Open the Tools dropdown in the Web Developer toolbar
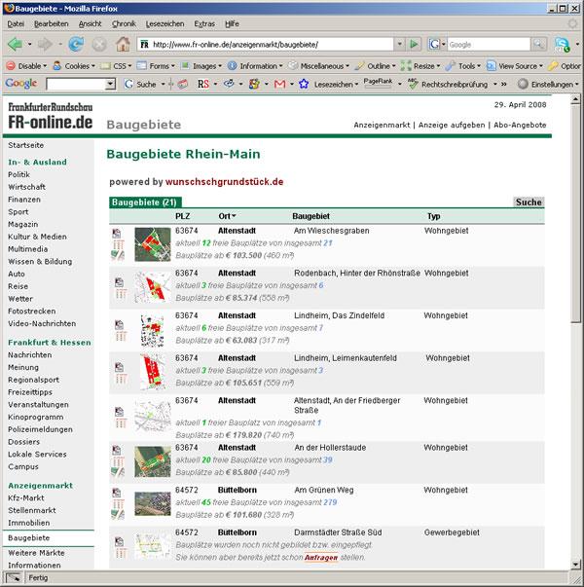Screen dimensions: 584x587 463,66
